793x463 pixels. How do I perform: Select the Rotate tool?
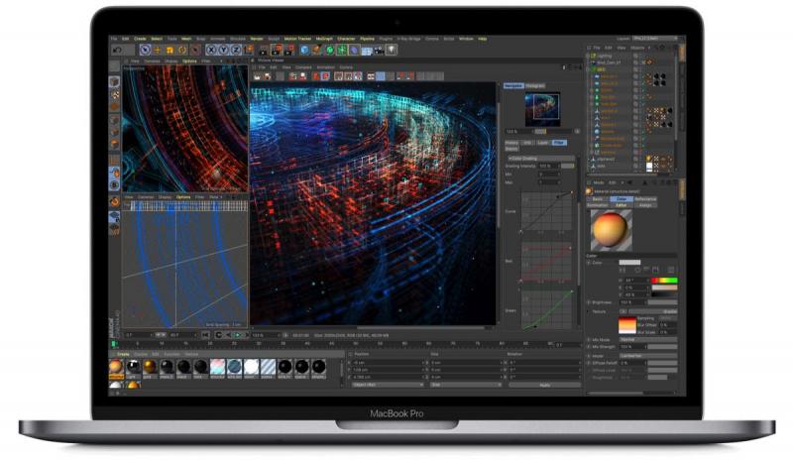(x=182, y=50)
